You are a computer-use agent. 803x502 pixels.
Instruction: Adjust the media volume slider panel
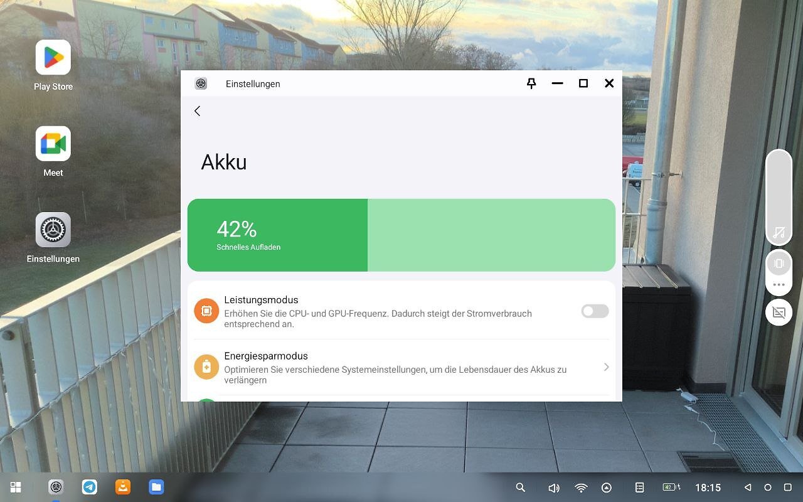coord(779,196)
